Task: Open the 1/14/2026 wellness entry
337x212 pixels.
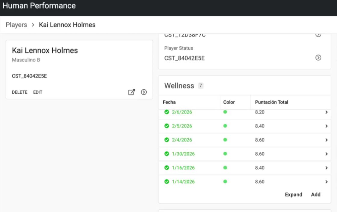Action: tap(326, 182)
